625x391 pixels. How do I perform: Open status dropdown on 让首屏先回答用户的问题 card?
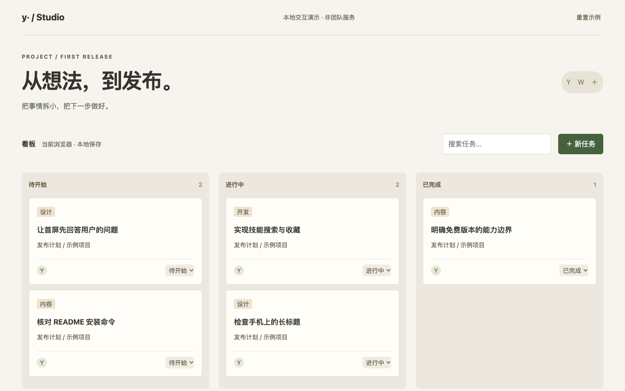(180, 271)
